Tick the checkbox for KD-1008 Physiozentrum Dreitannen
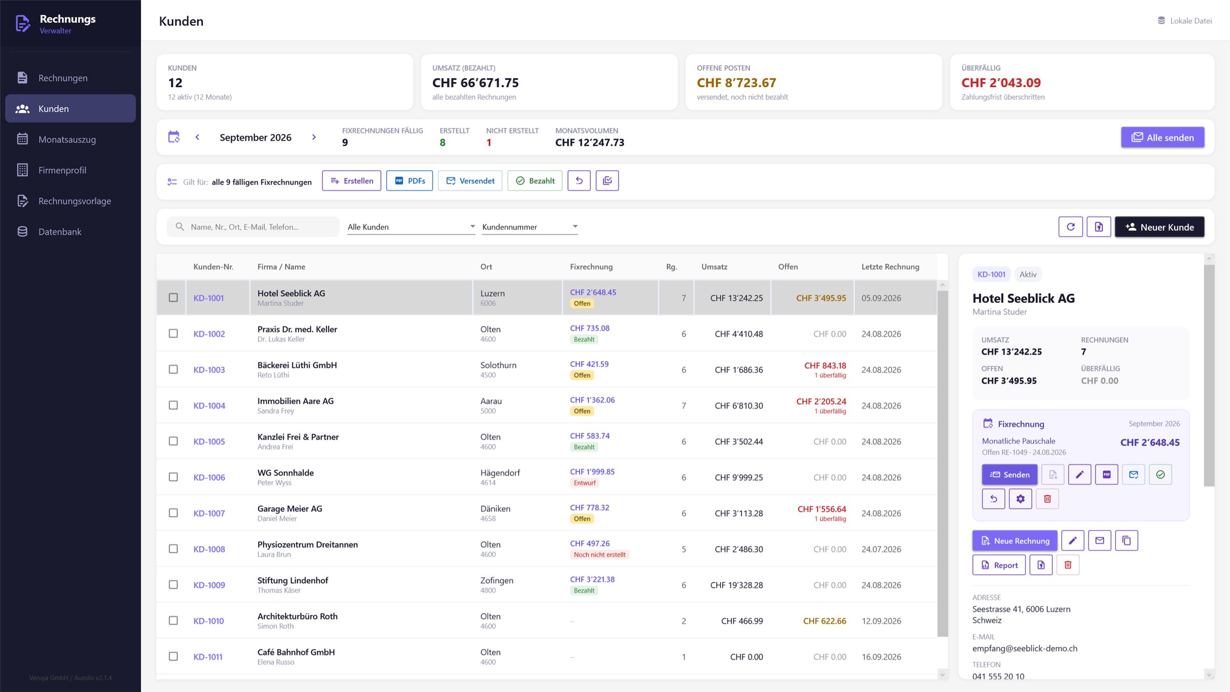The height and width of the screenshot is (692, 1230). point(173,549)
